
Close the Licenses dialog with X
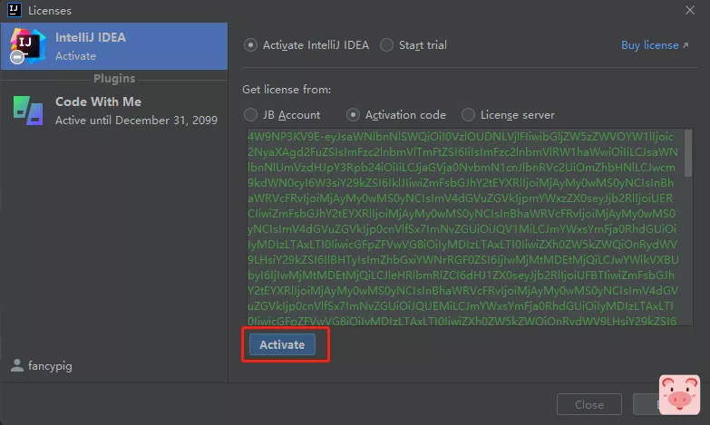(690, 10)
